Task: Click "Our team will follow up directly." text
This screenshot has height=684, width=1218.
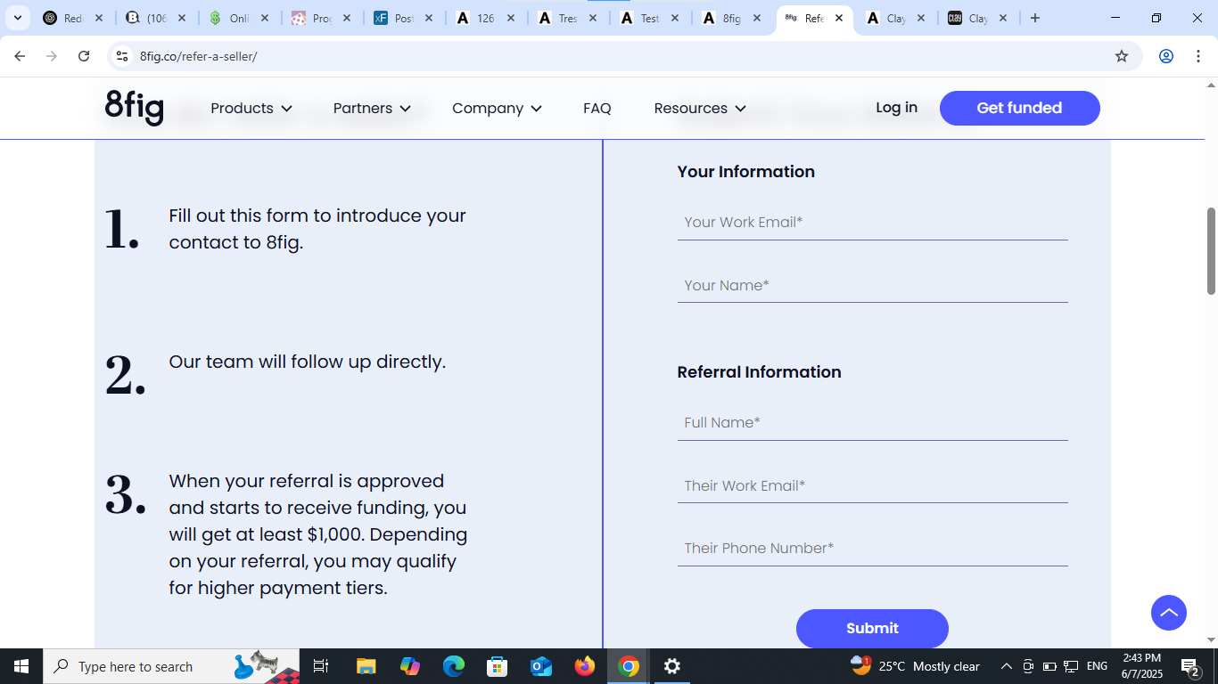Action: coord(308,362)
